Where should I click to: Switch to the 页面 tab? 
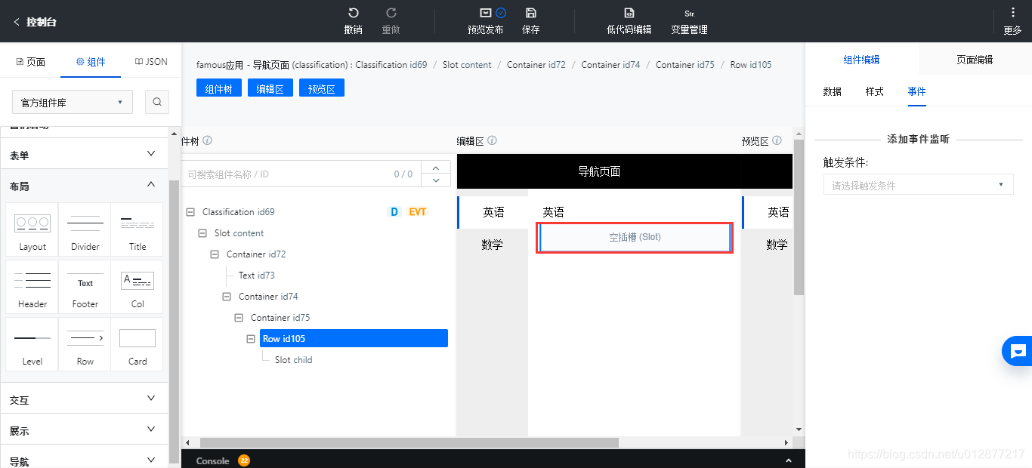pyautogui.click(x=31, y=62)
